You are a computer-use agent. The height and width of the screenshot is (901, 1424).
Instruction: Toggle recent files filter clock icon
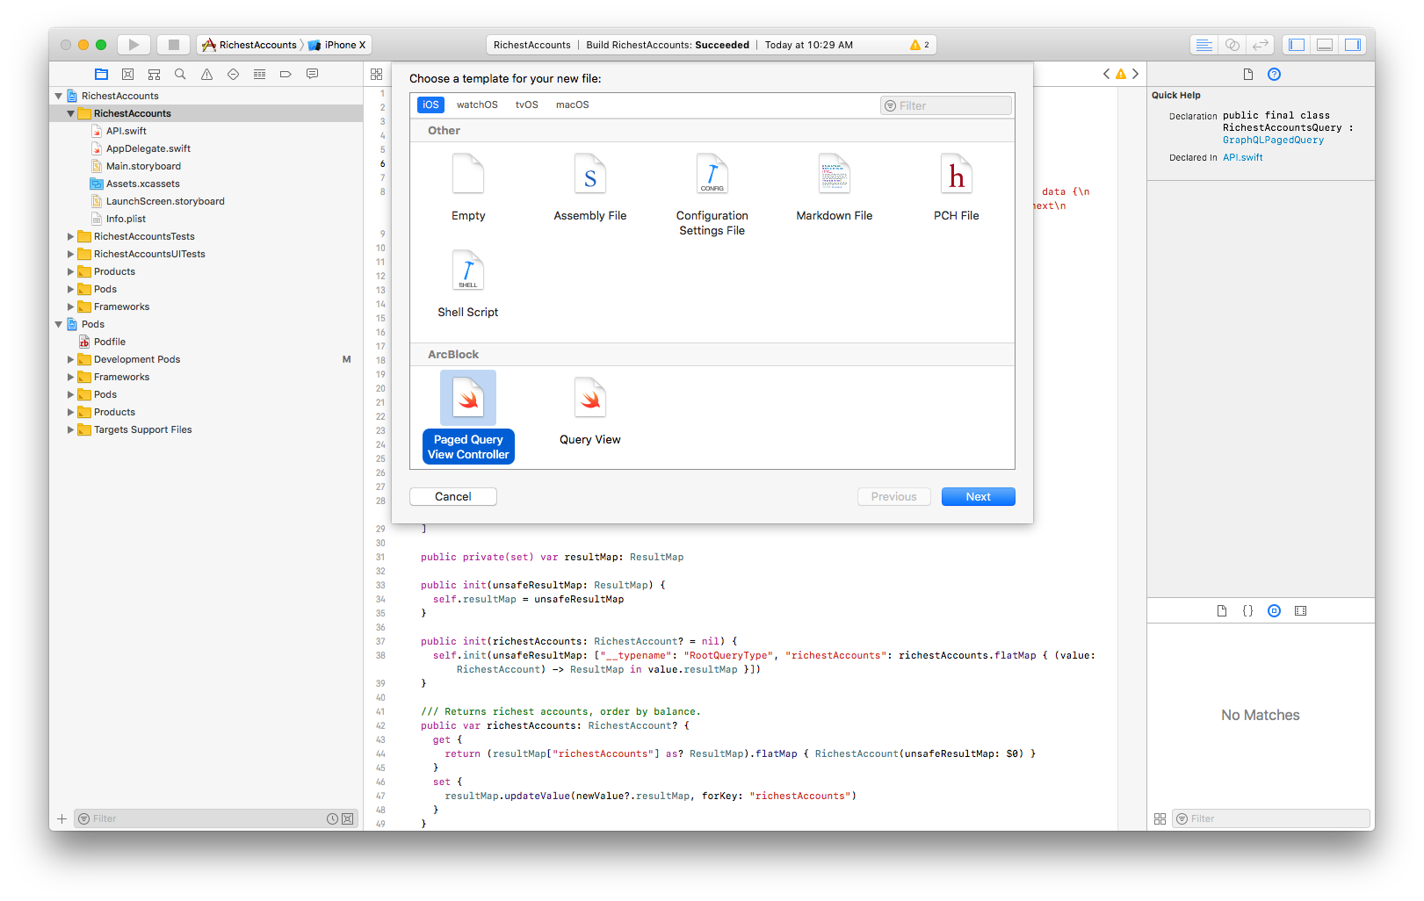click(333, 819)
